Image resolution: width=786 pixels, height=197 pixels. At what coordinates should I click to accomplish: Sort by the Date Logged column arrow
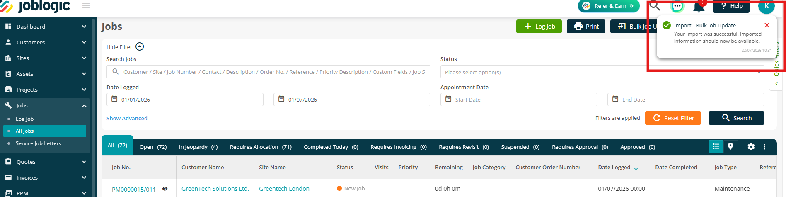(636, 167)
